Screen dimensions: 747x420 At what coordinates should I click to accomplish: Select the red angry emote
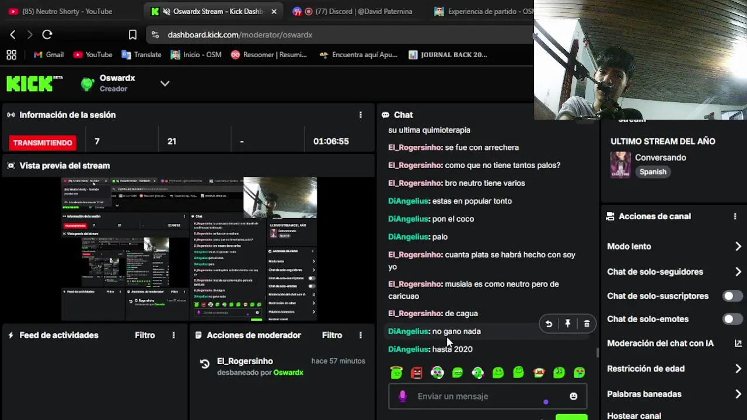click(417, 372)
